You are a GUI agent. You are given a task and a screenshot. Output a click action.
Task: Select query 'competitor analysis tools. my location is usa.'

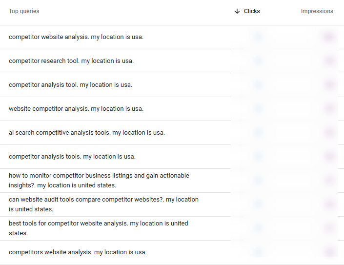72,156
